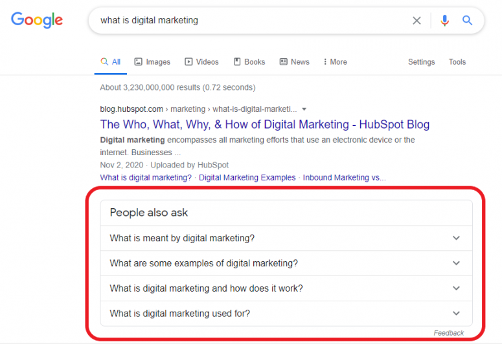502x344 pixels.
Task: Expand 'What is digital marketing and how does it work?' chevron
Action: [456, 288]
